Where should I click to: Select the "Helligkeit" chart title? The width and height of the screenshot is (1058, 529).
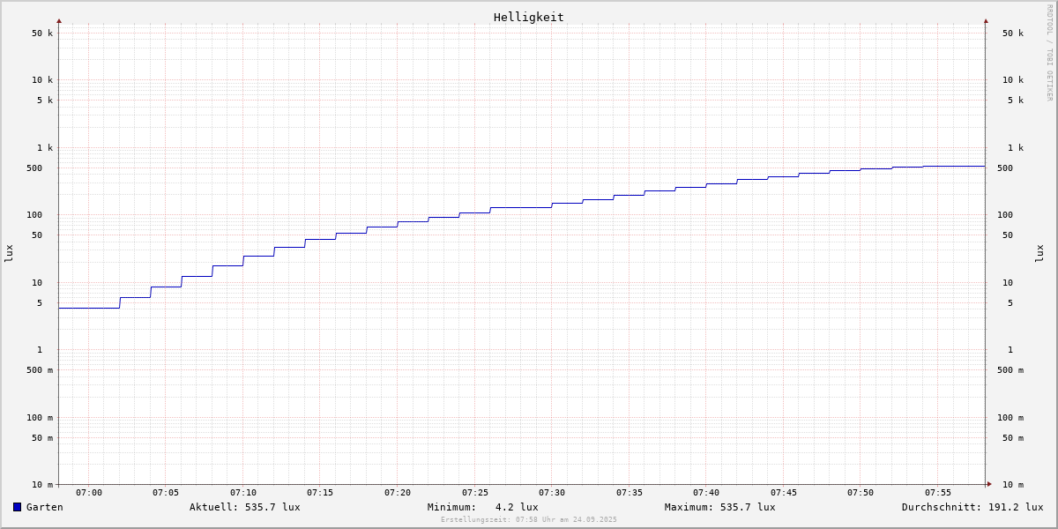pos(528,17)
